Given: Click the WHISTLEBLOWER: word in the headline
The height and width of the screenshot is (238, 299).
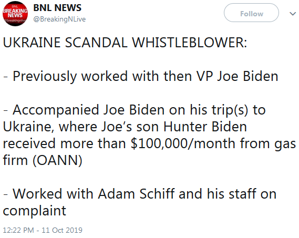Looking at the screenshot, I should point(190,42).
